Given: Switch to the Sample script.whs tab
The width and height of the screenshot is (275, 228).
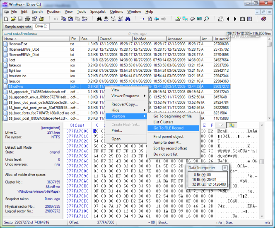Looking at the screenshot, I should click(x=18, y=27).
